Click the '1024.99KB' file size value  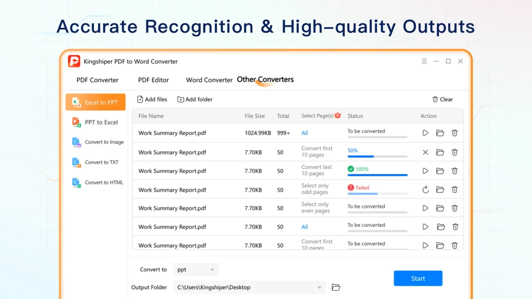pyautogui.click(x=258, y=133)
